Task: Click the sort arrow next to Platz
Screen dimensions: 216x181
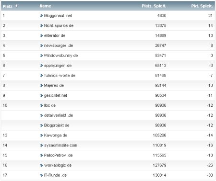Action: [x=16, y=6]
